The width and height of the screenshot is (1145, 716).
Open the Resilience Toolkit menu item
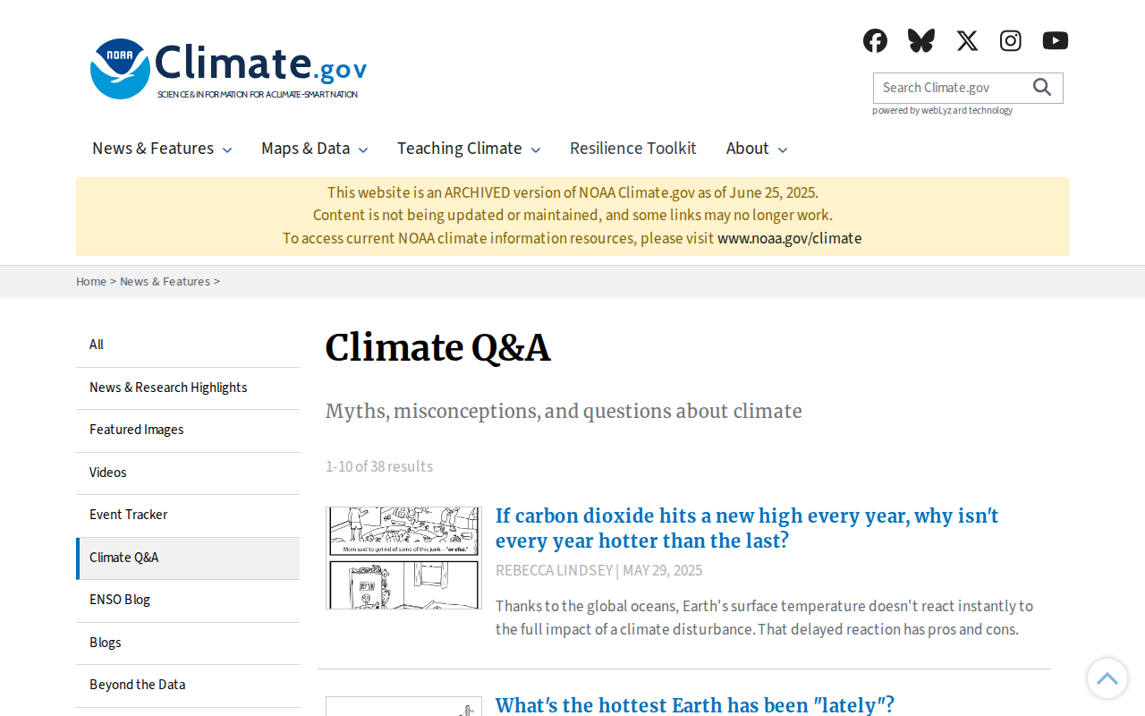(633, 149)
